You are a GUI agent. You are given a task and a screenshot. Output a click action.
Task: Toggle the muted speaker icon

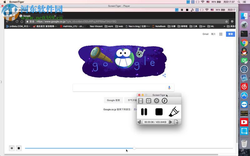[x=139, y=122]
